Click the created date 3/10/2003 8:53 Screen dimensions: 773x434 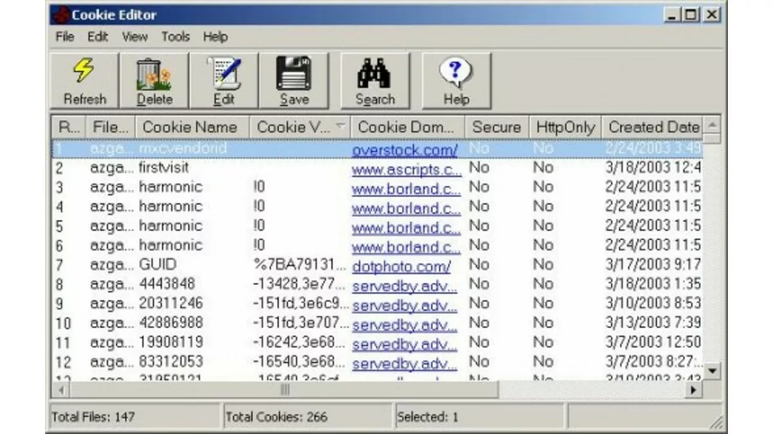tap(653, 303)
